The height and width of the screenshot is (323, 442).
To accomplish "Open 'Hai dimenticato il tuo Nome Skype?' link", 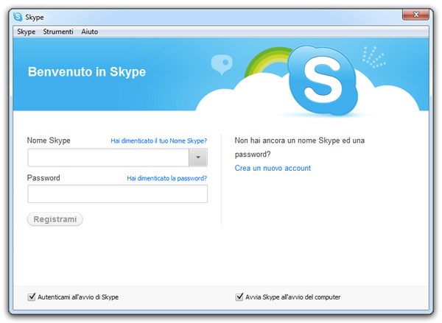I will pos(158,141).
